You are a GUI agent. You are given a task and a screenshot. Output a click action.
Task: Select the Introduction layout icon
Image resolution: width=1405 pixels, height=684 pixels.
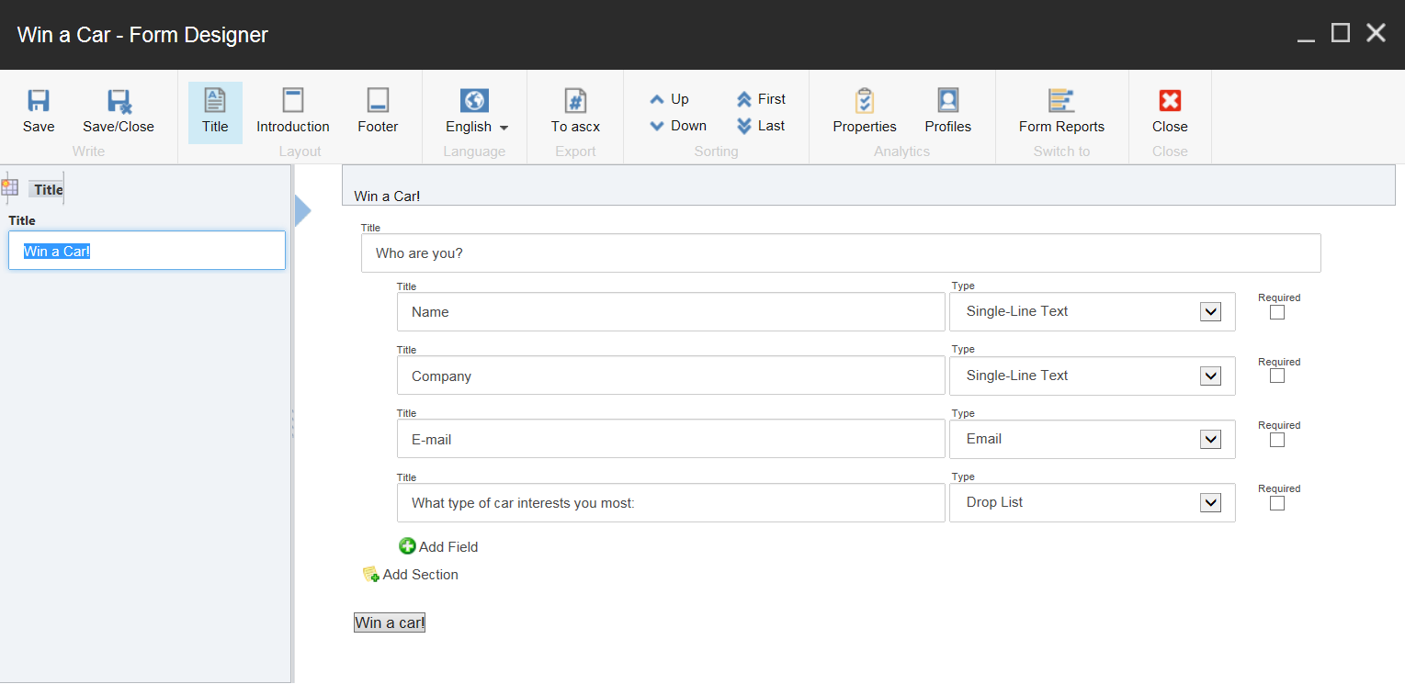coord(292,101)
